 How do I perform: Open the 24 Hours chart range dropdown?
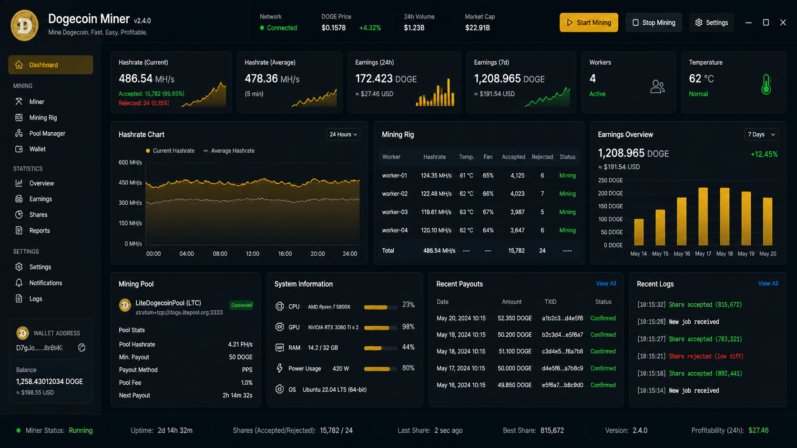343,135
